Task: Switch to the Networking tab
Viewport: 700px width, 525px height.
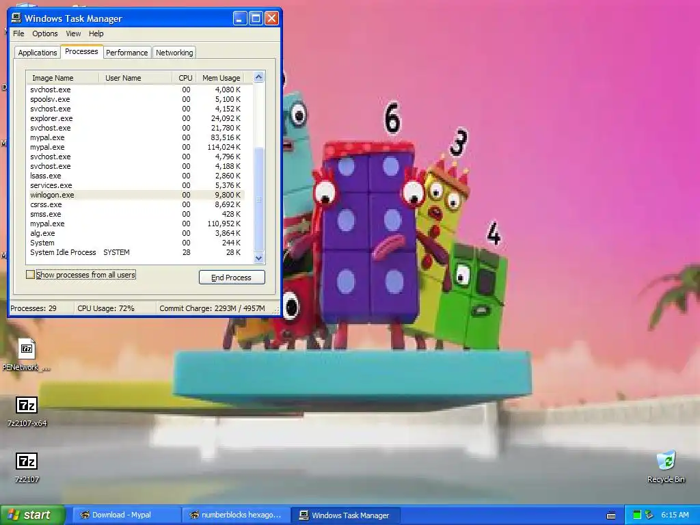Action: pyautogui.click(x=174, y=52)
